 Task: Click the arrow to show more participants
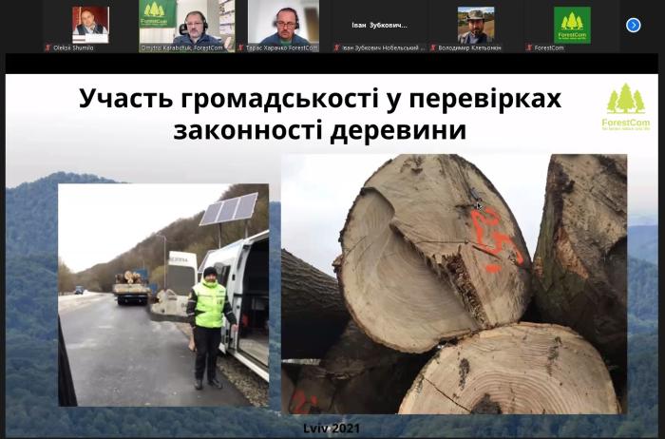pyautogui.click(x=634, y=25)
